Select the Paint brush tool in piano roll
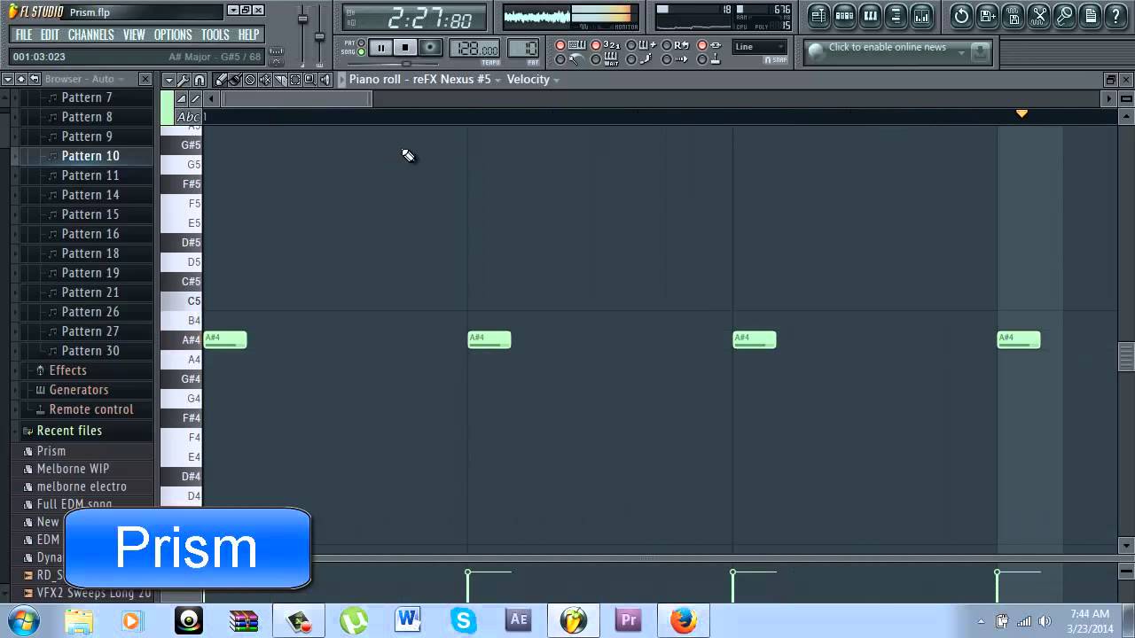This screenshot has height=638, width=1135. click(x=235, y=80)
